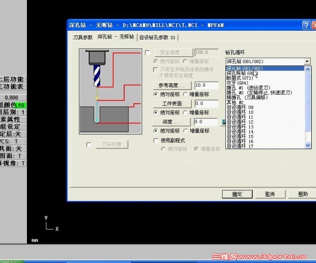Choose 自设循环 11

click(265, 117)
